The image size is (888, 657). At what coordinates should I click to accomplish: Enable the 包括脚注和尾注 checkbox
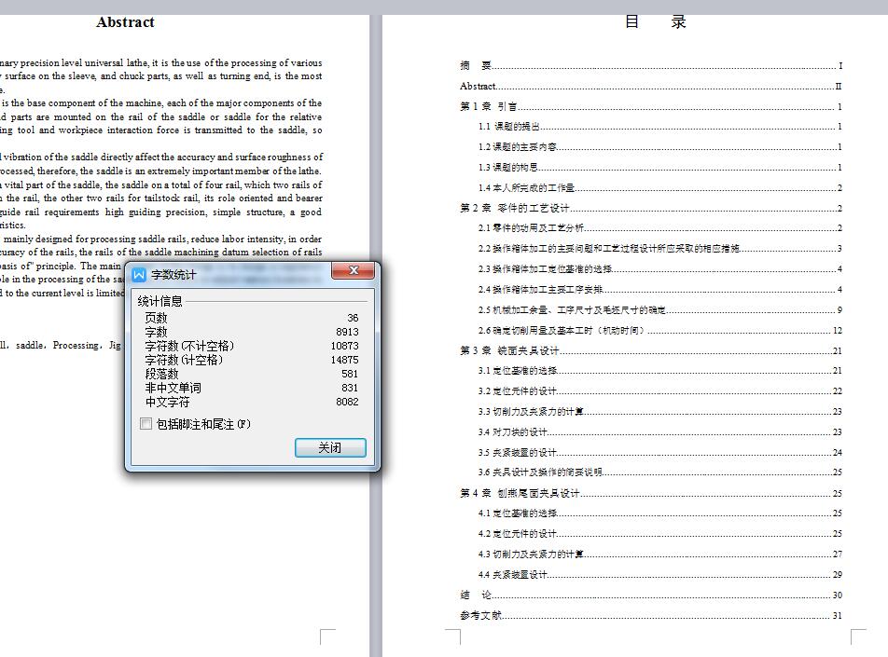tap(146, 425)
